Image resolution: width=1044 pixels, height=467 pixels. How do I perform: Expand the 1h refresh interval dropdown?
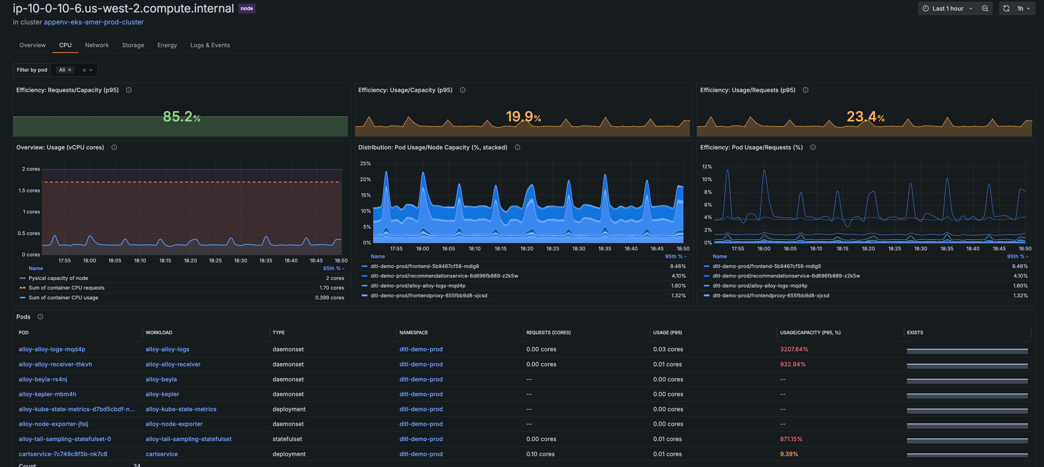(1024, 9)
